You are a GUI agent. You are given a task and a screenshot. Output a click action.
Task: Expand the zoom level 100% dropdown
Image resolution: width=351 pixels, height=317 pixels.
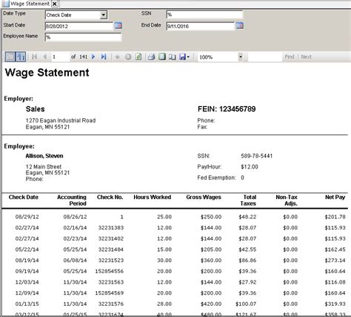click(x=240, y=57)
